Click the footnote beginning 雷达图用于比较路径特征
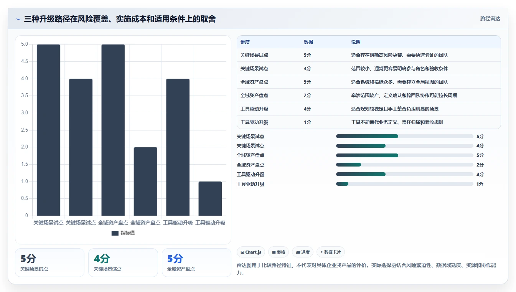Image resolution: width=516 pixels, height=292 pixels. (x=366, y=269)
